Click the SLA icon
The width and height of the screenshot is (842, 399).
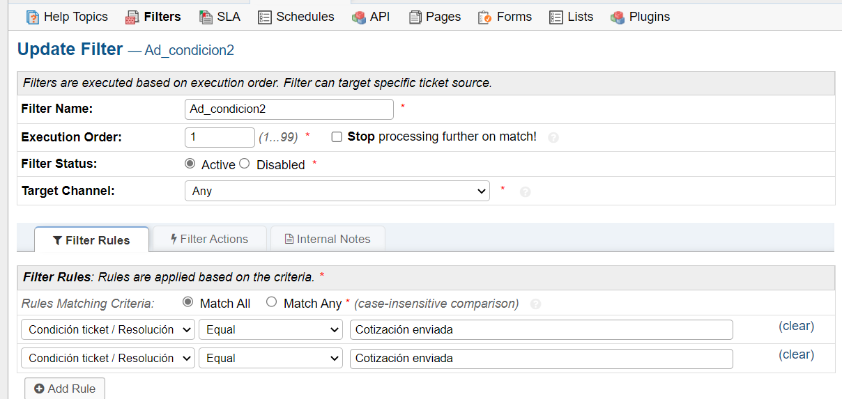[x=206, y=17]
